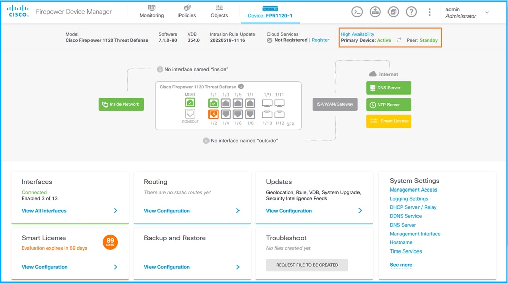Open the Policies tab

(x=187, y=12)
